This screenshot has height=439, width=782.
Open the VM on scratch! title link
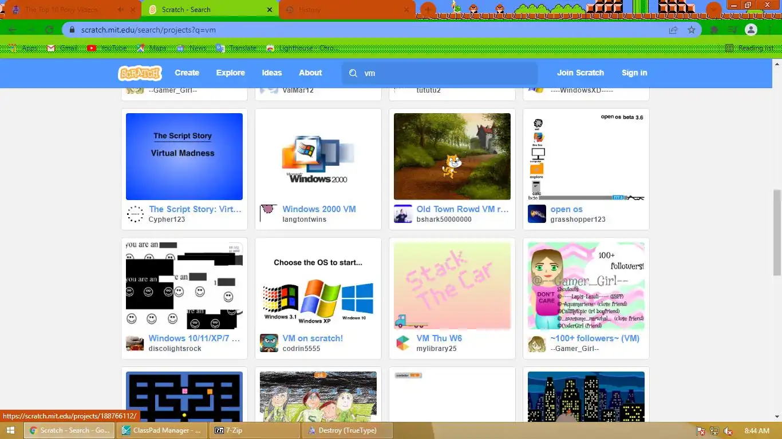coord(313,338)
